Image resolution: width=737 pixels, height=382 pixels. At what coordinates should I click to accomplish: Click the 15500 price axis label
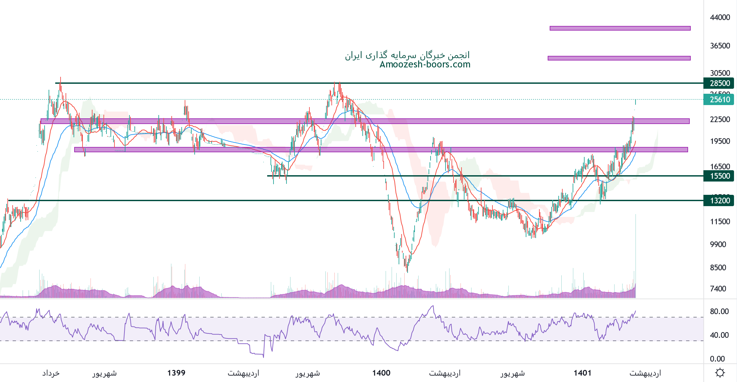719,176
